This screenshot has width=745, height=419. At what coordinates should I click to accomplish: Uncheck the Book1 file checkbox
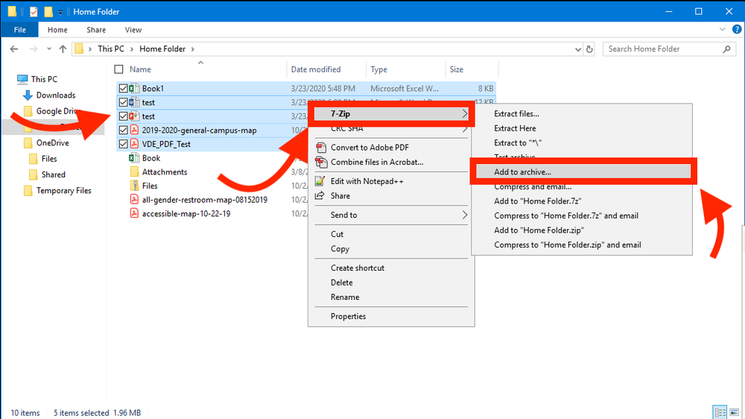click(x=123, y=89)
